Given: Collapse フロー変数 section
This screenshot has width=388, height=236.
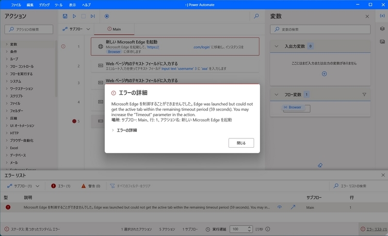Looking at the screenshot, I should pyautogui.click(x=276, y=94).
